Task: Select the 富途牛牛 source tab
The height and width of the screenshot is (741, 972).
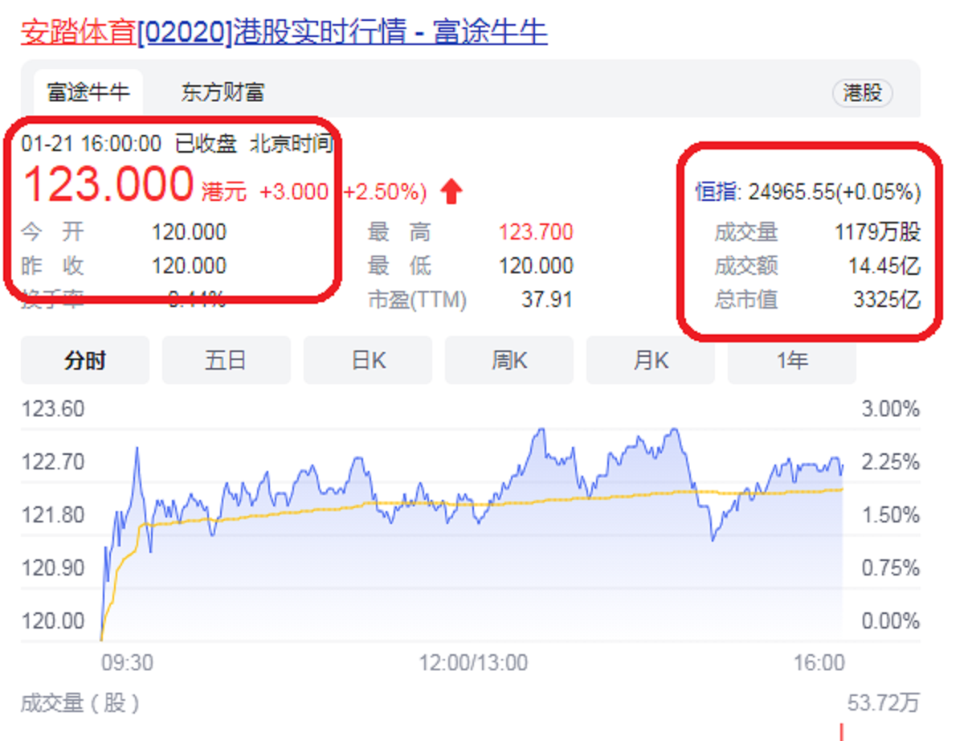Action: [88, 92]
